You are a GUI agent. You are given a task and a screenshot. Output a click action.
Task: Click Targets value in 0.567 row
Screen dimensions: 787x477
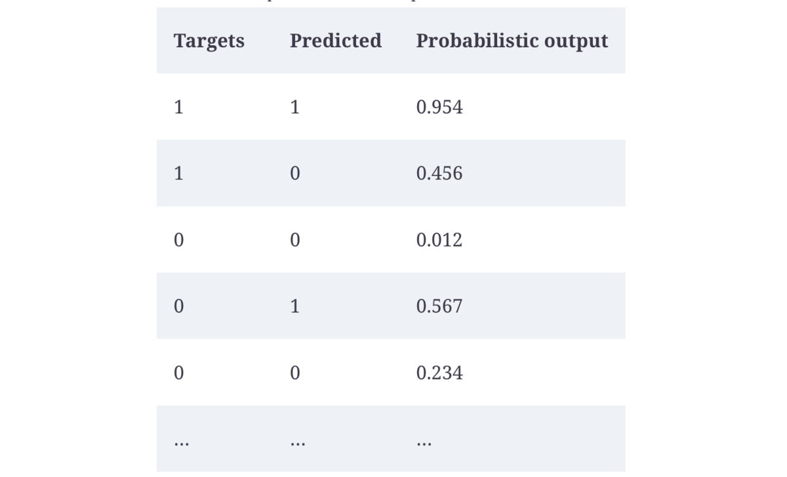[178, 306]
